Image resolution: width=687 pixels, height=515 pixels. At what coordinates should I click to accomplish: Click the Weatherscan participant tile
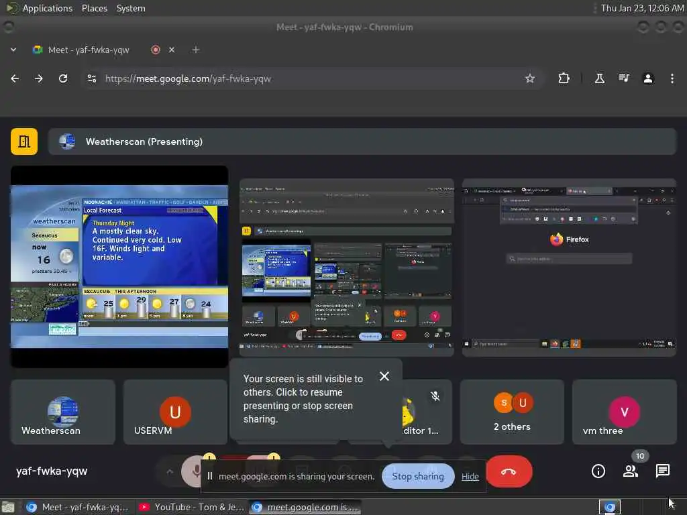click(x=63, y=412)
